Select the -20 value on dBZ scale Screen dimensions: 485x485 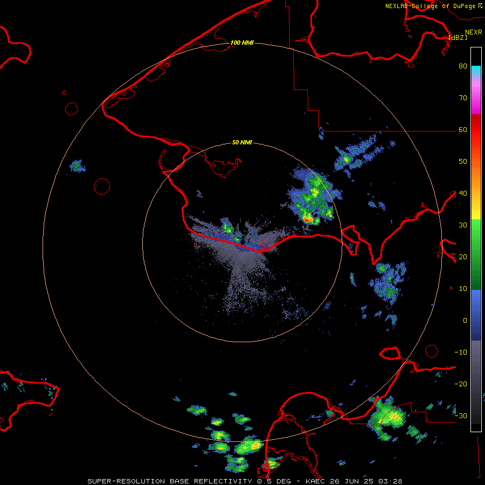461,384
